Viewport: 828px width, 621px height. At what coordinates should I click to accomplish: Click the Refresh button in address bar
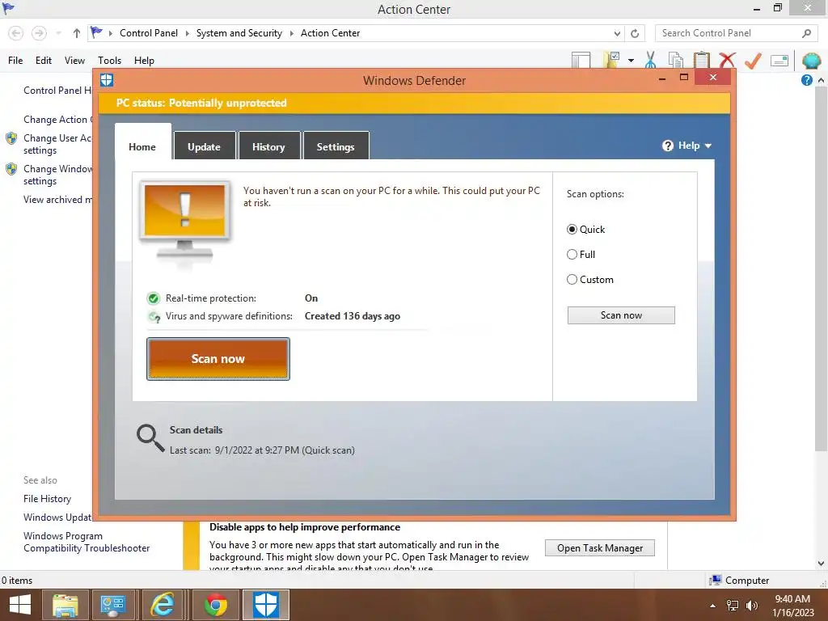(635, 33)
